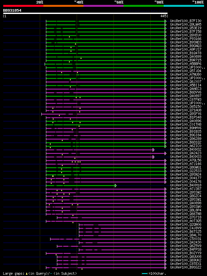Select the UniRef100_C8TEX1 label
The image size is (207, 276).
(x=186, y=264)
